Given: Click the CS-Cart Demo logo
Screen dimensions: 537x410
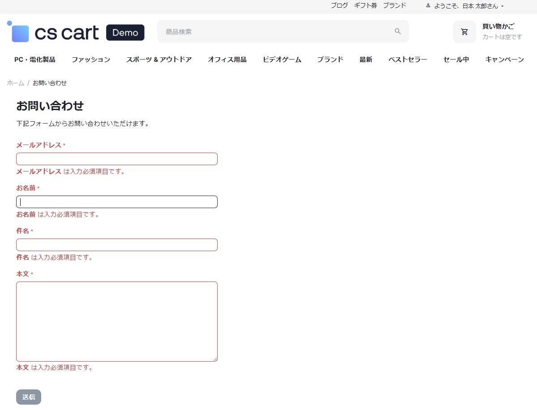Looking at the screenshot, I should 76,32.
